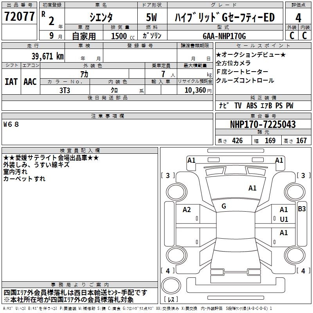Click fuel type ガソリン

pos(152,36)
